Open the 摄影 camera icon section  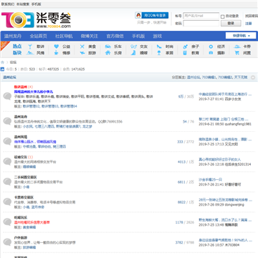click(x=211, y=53)
